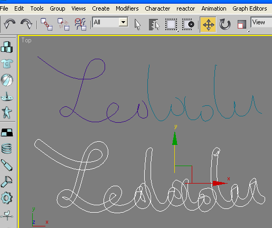Select the Rectangular Selection Region tool

tap(171, 24)
